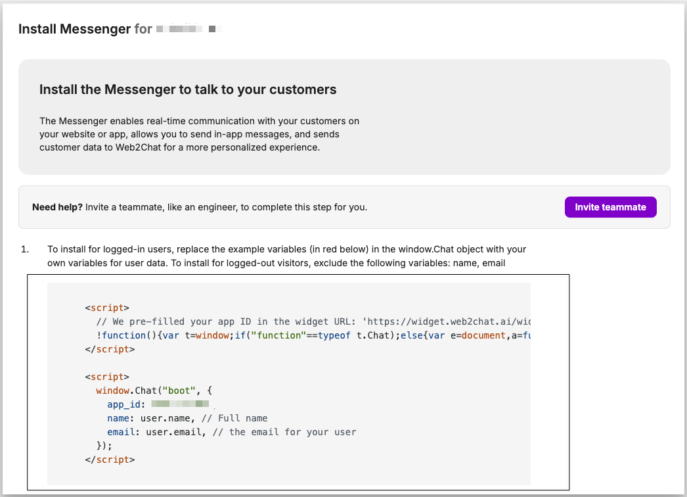Screen dimensions: 687x497
Task: Click the '// Full name' code comment
Action: point(234,418)
